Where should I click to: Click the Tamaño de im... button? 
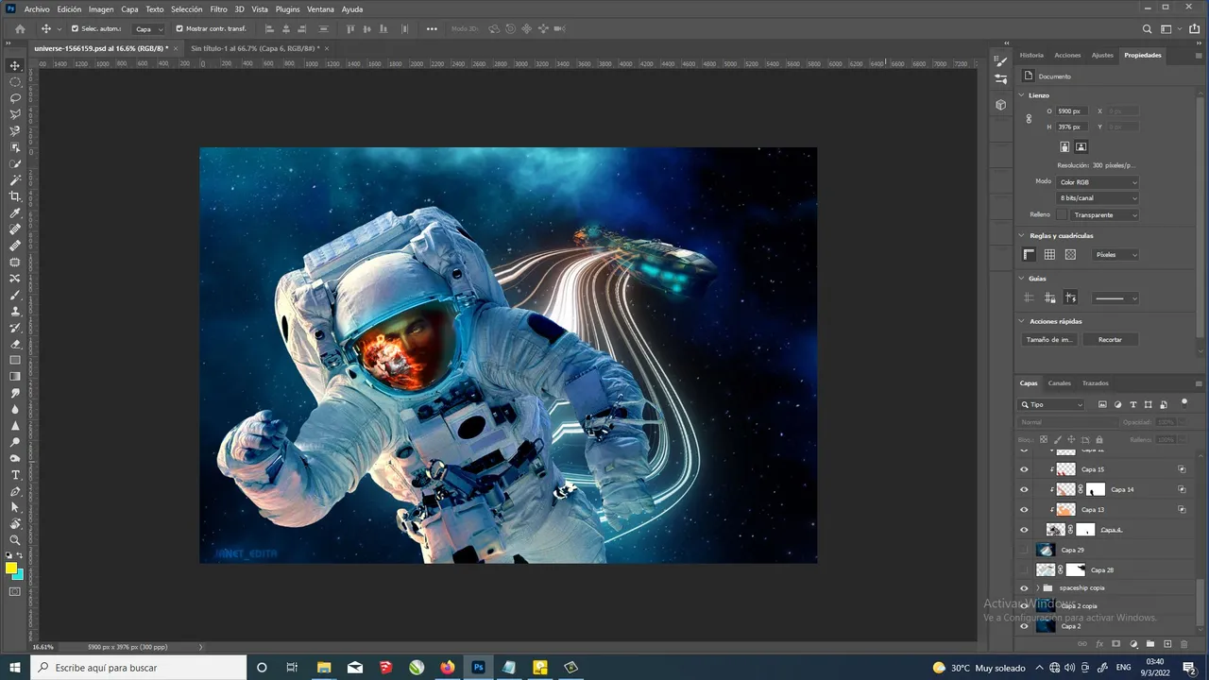coord(1049,339)
